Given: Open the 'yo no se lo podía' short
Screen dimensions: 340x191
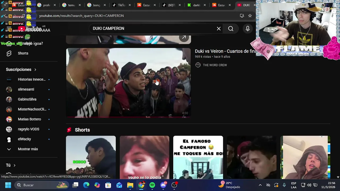Looking at the screenshot, I should (144, 158).
